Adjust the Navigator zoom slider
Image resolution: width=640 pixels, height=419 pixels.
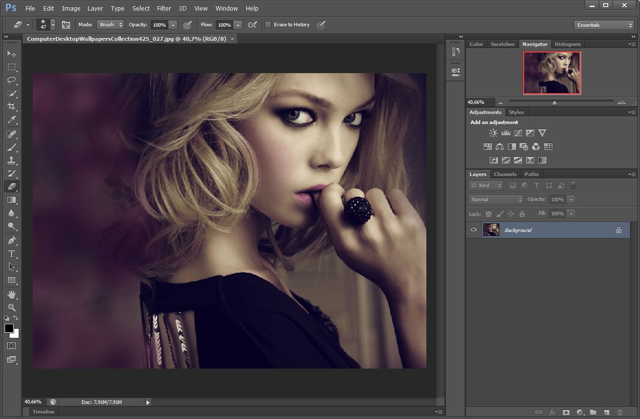(x=554, y=102)
